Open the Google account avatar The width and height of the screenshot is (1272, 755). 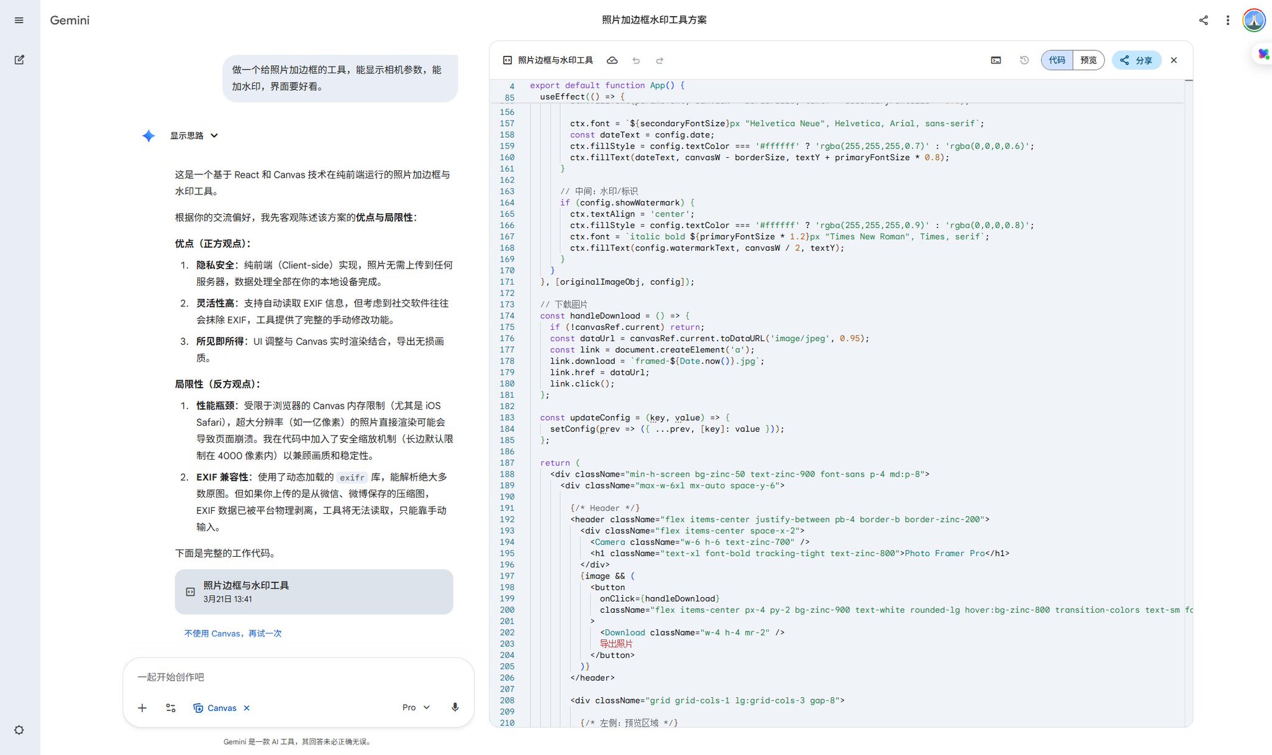[x=1254, y=21]
